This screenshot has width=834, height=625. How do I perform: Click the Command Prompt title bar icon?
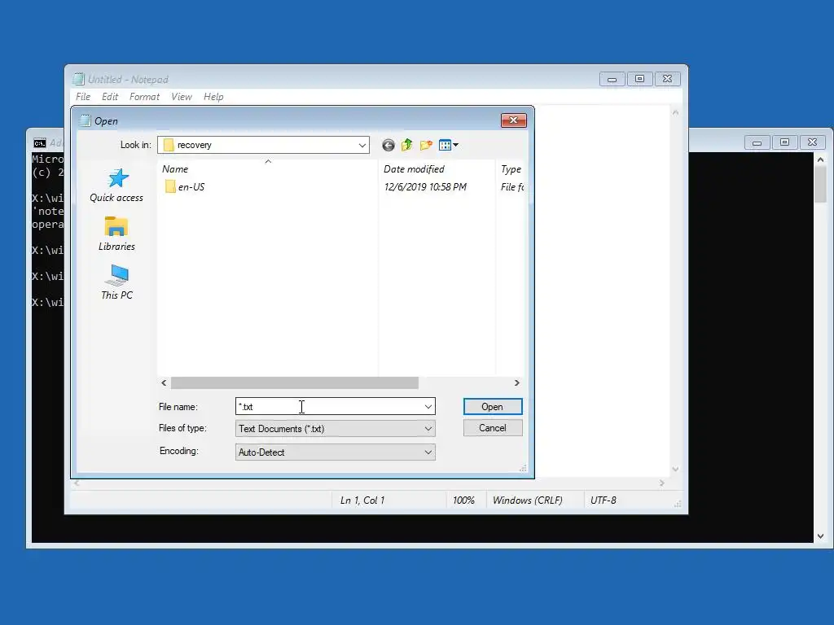pos(39,143)
